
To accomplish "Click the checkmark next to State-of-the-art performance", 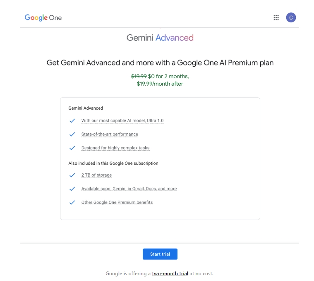I will [x=72, y=134].
